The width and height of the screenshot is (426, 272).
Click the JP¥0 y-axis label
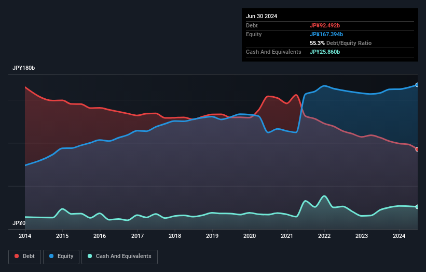[x=19, y=223]
